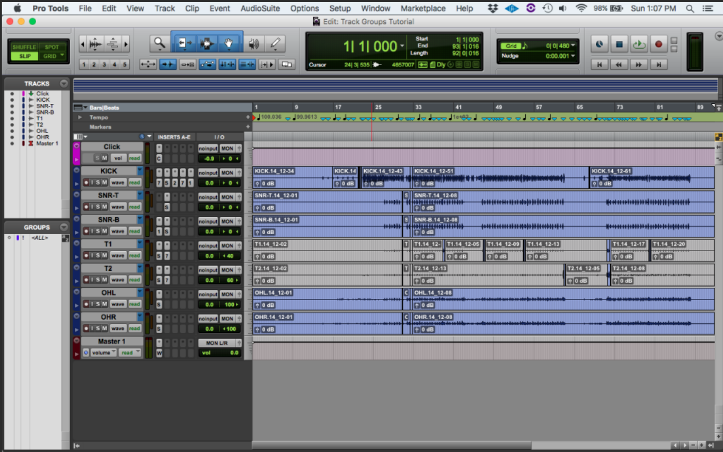Open the Track menu
723x452 pixels.
point(165,8)
